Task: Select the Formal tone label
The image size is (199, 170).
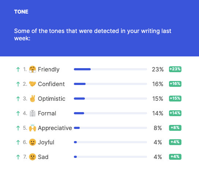Action: tap(47, 113)
